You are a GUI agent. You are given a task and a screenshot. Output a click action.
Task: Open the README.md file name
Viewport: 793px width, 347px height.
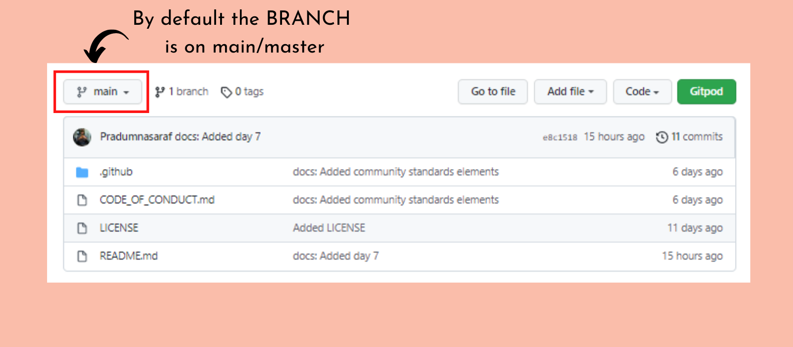click(128, 256)
